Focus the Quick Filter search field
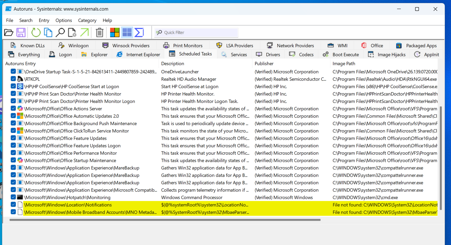This screenshot has width=451, height=245. (x=196, y=32)
